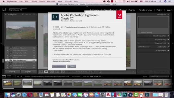Open the Metadata menu in menu bar
Viewport: 174px width, 98px height.
tap(51, 1)
